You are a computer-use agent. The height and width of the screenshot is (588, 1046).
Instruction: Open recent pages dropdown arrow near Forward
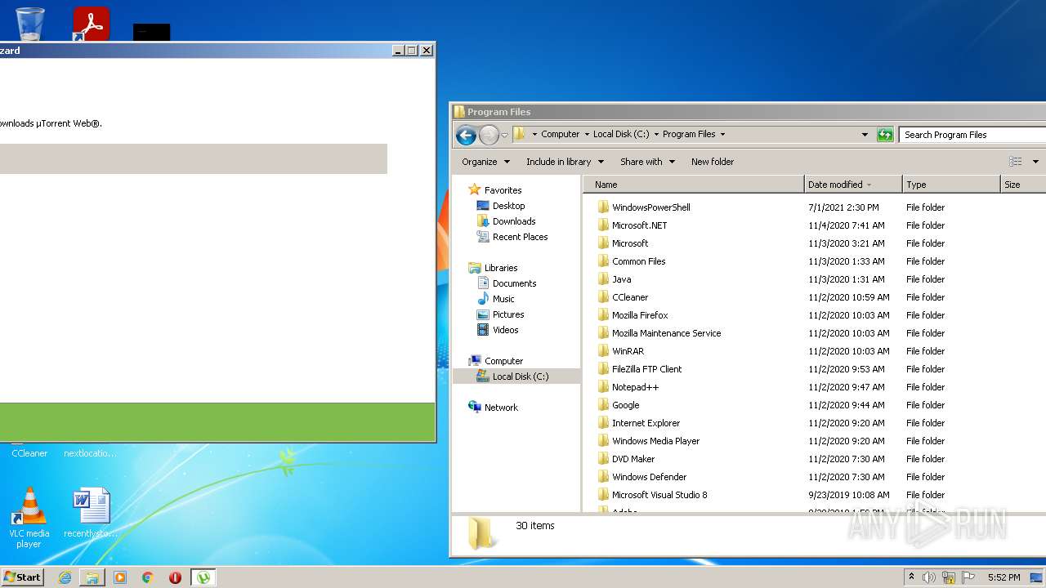(x=504, y=135)
